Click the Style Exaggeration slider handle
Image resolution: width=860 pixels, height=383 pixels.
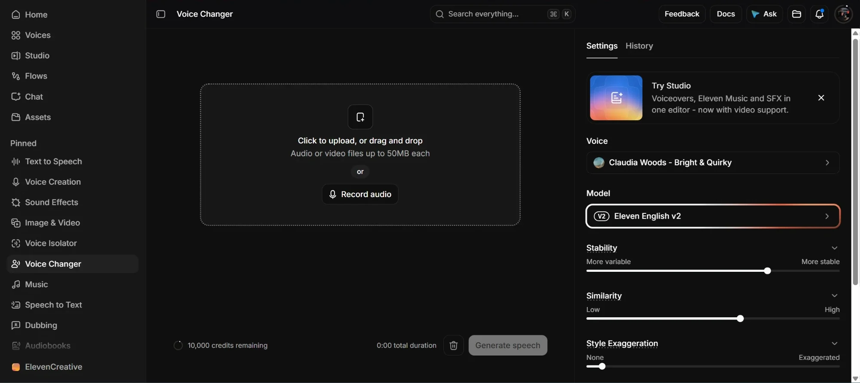pos(602,366)
